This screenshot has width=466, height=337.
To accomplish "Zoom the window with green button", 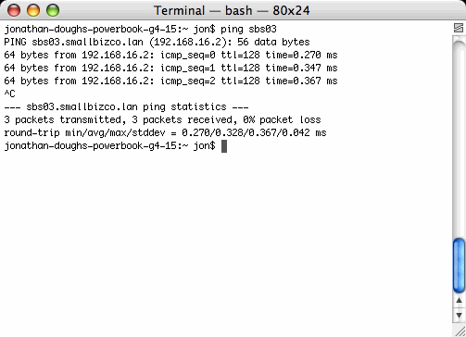I will coord(53,10).
